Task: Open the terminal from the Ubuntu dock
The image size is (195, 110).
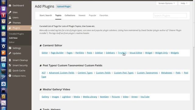Action: 3,71
